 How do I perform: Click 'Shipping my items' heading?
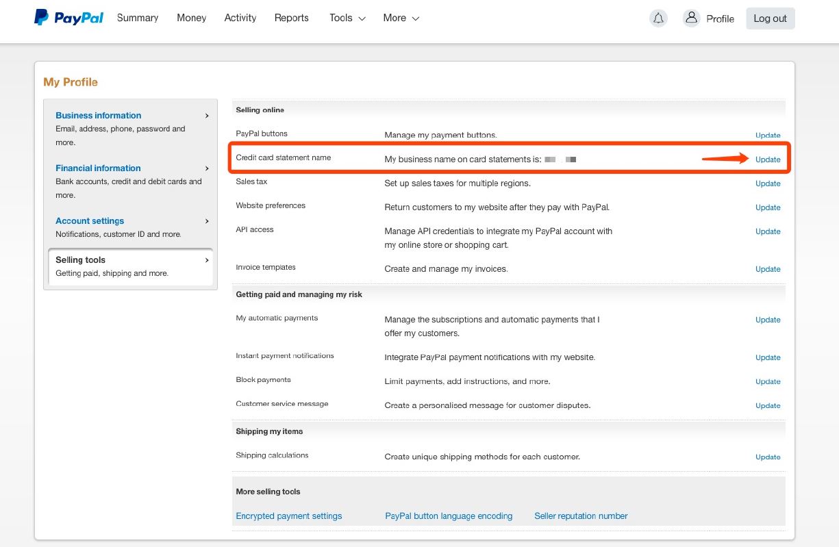tap(269, 431)
